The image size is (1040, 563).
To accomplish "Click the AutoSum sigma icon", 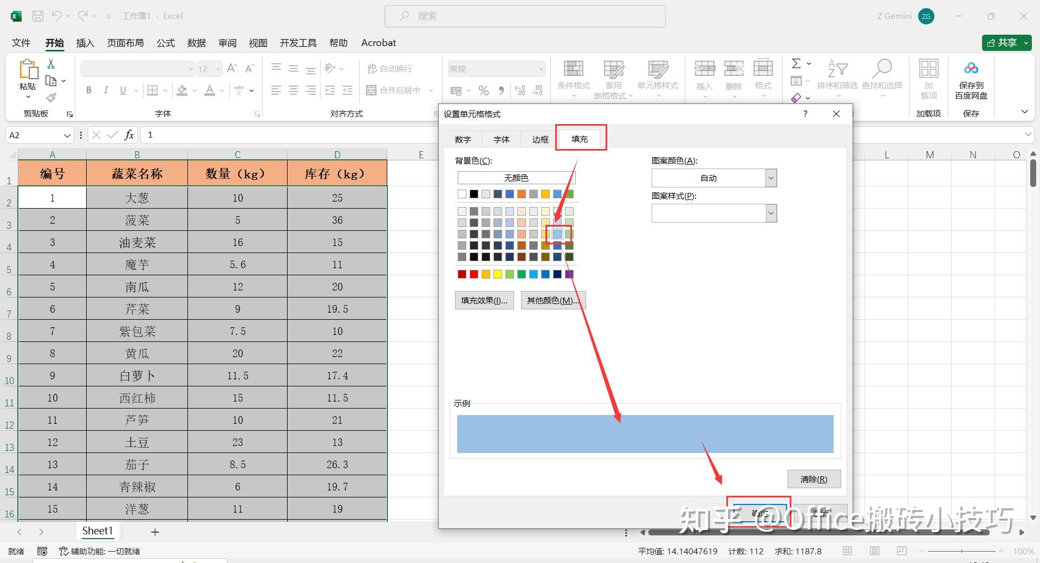I will pos(796,63).
